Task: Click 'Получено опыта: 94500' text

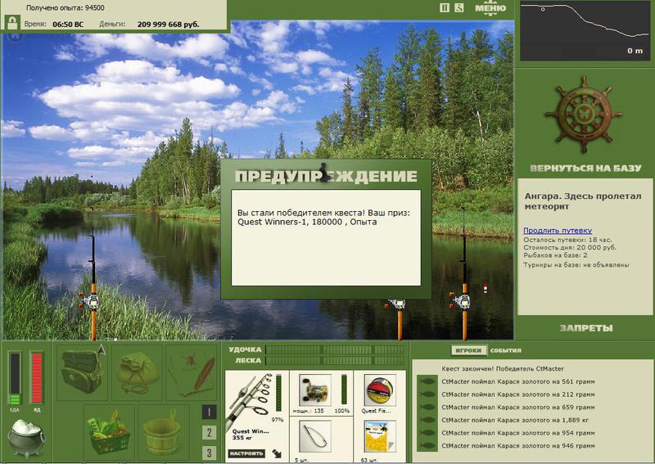Action: coord(65,8)
